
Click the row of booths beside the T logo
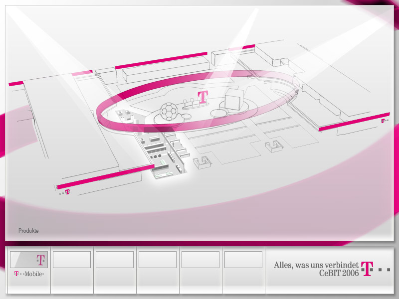point(190,105)
